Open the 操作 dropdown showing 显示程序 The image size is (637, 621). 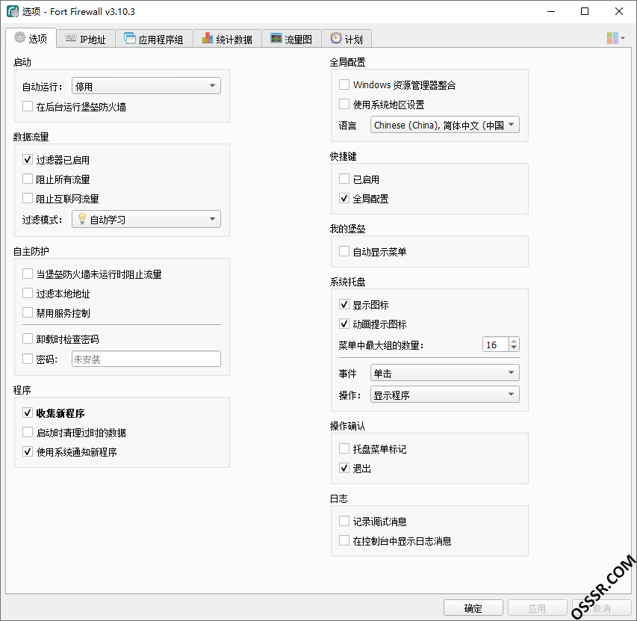(445, 395)
